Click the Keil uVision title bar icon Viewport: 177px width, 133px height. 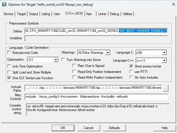point(5,4)
